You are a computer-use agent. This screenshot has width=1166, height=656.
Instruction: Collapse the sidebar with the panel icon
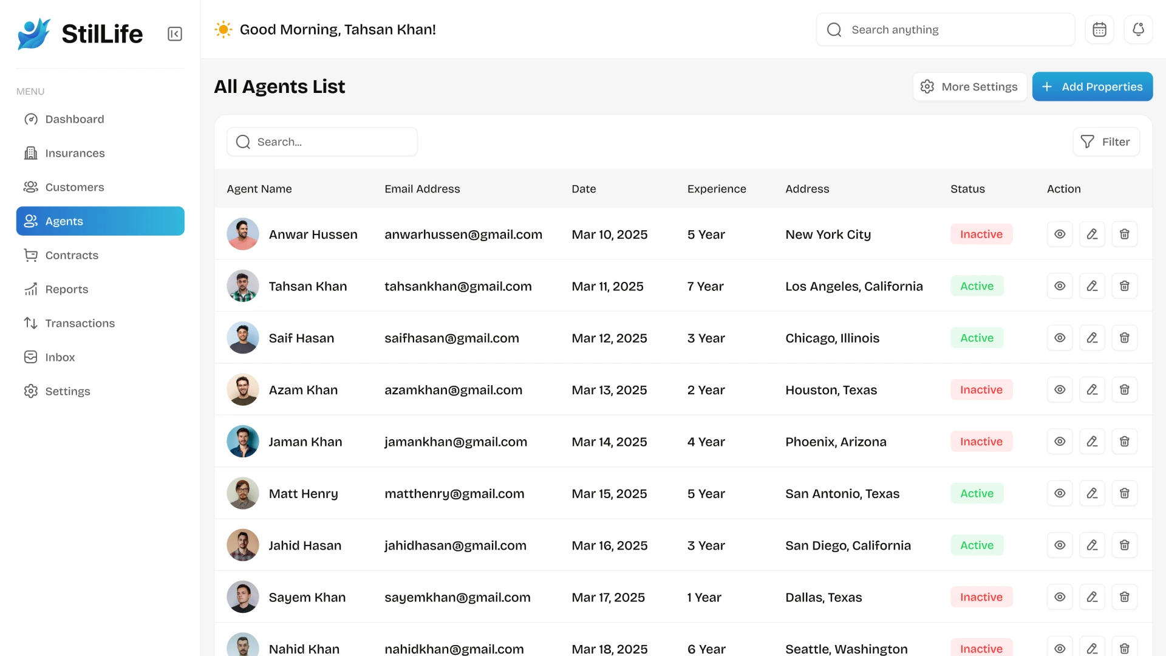pos(175,34)
